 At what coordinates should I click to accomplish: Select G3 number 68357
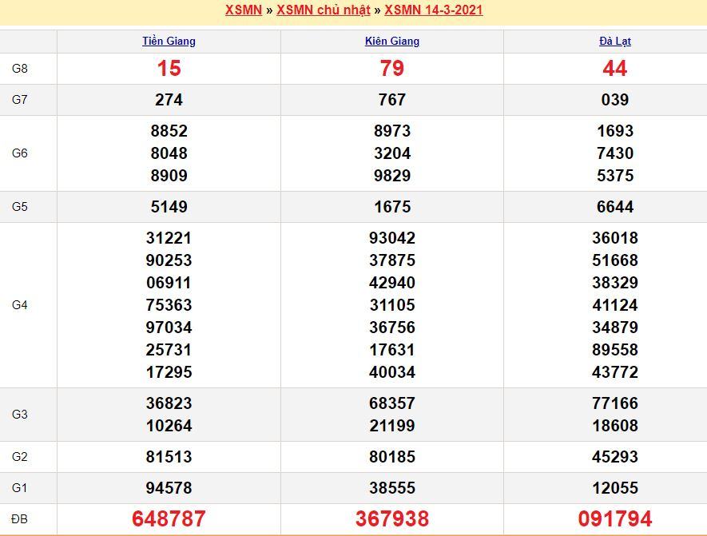[392, 403]
